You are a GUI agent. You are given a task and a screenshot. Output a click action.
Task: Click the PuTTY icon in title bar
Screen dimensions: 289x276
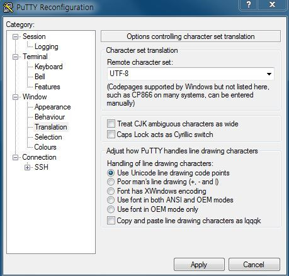[8, 7]
